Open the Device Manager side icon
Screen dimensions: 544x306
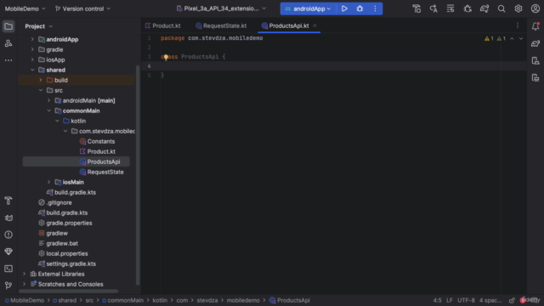tap(535, 60)
